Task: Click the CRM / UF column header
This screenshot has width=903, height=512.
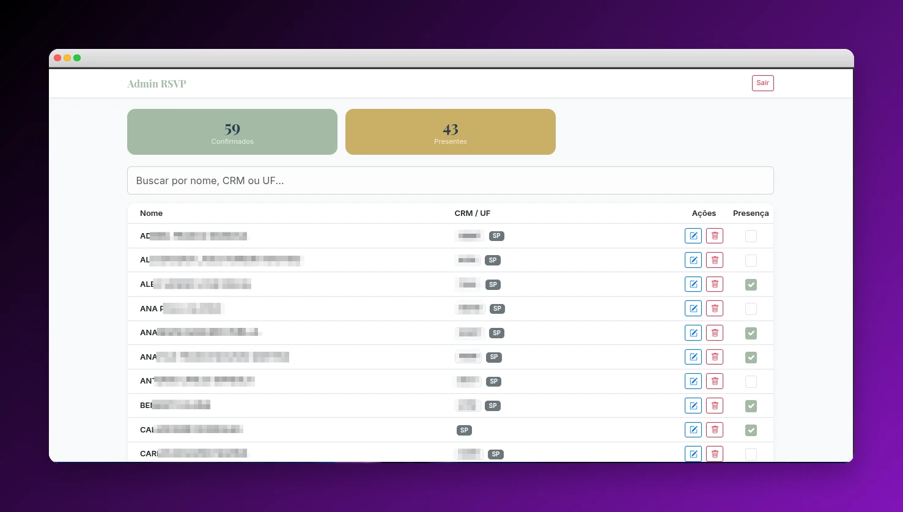Action: [x=473, y=213]
